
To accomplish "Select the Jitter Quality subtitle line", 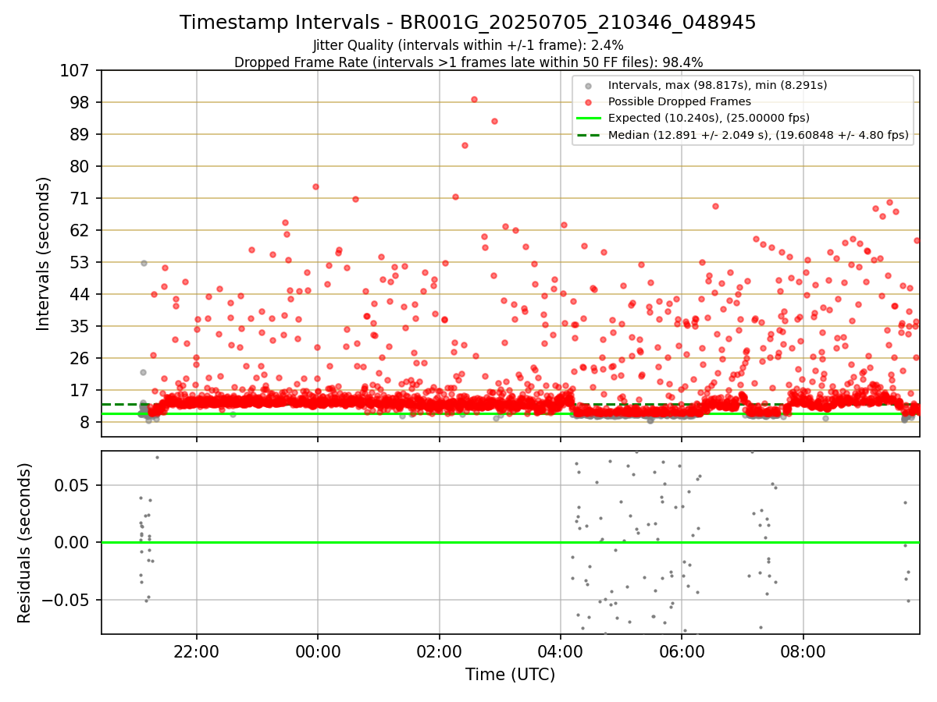I will tap(468, 45).
